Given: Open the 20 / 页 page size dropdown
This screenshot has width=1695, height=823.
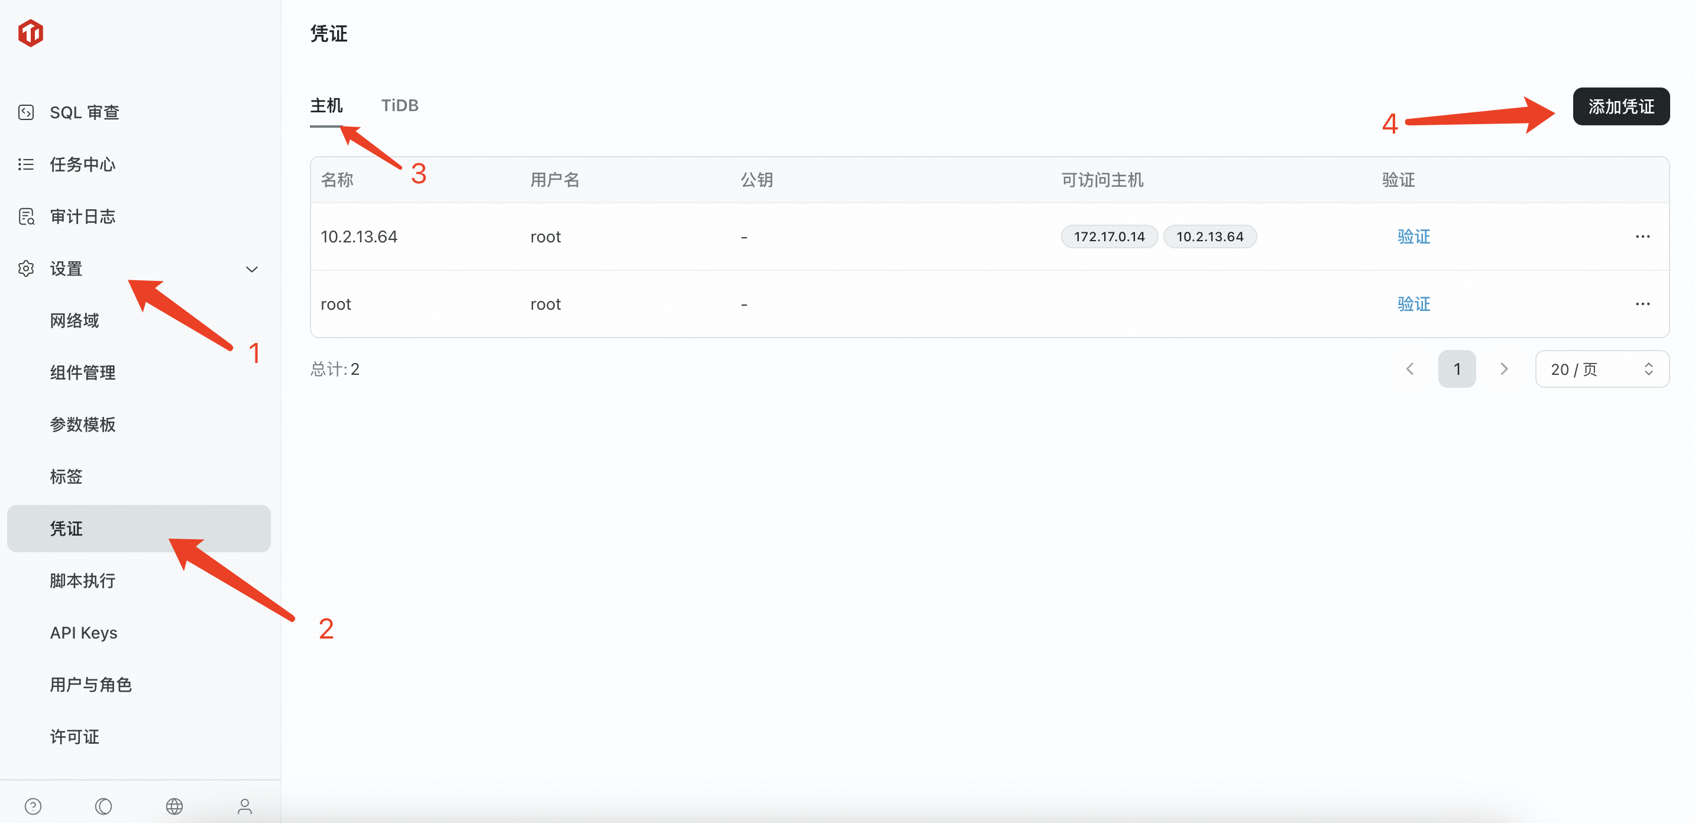Looking at the screenshot, I should pyautogui.click(x=1602, y=368).
